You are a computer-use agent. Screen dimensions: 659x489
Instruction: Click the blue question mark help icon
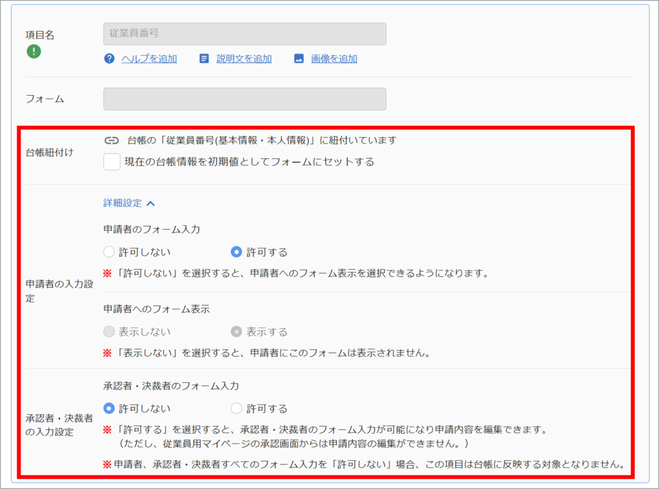(109, 59)
